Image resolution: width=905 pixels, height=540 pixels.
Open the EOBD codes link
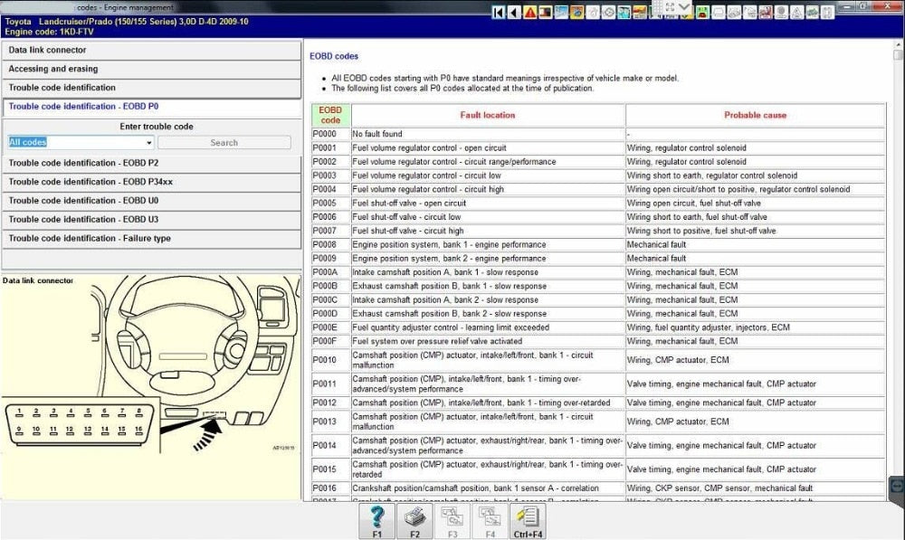333,55
